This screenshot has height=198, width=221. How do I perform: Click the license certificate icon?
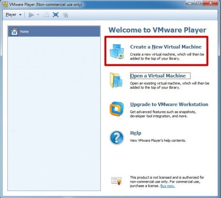click(x=116, y=181)
